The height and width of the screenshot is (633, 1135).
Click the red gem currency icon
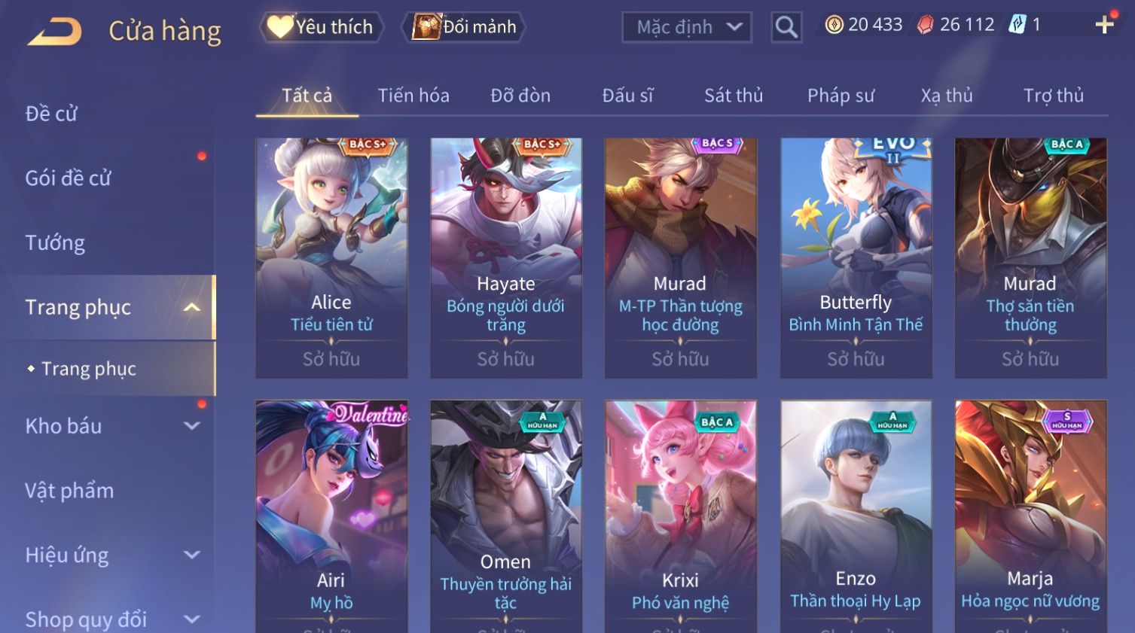925,25
